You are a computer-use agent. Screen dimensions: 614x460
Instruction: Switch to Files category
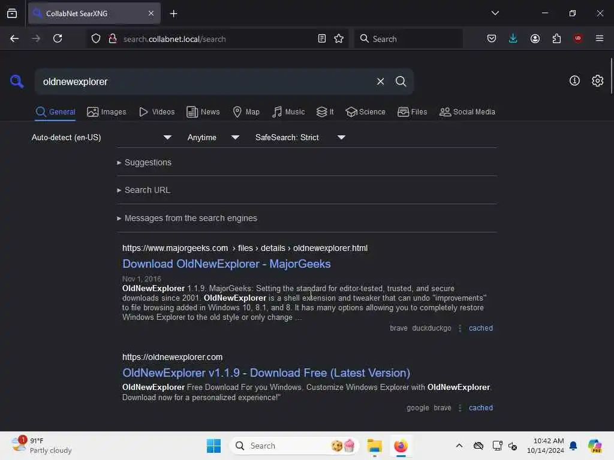tap(412, 112)
